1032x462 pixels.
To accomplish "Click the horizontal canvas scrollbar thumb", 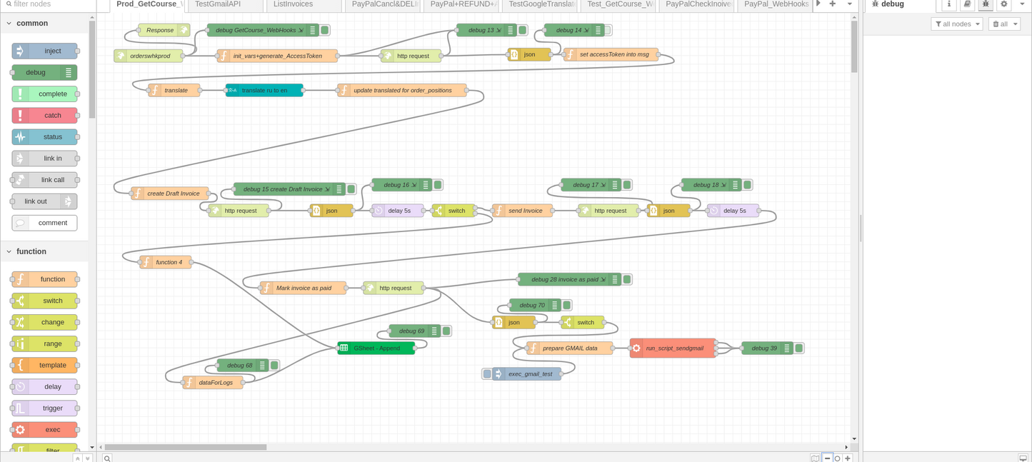I will click(x=186, y=448).
